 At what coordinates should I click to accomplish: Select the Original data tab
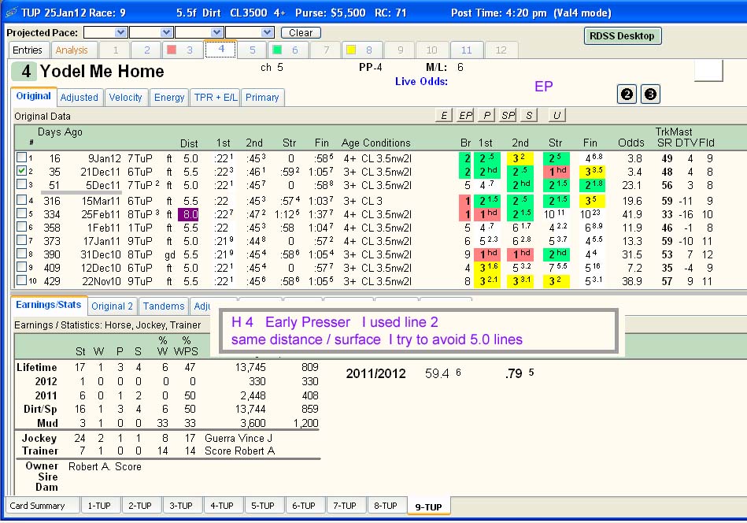pos(33,96)
